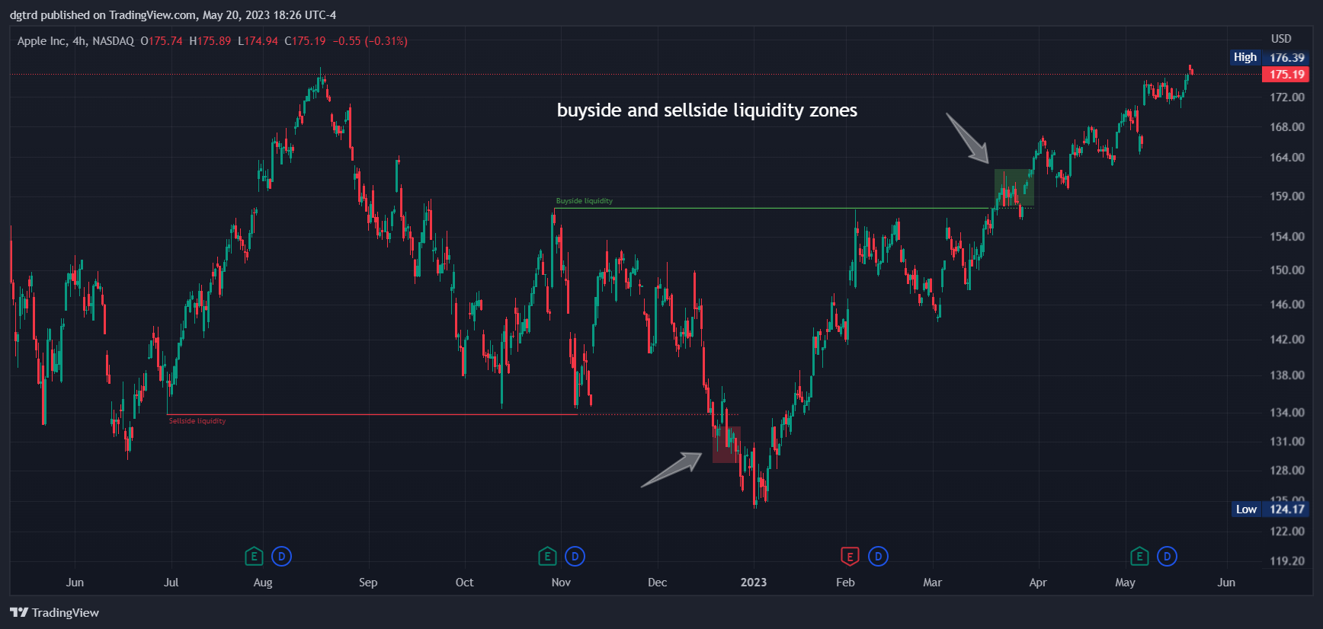Click the high value H175.89
The image size is (1323, 629).
[210, 41]
